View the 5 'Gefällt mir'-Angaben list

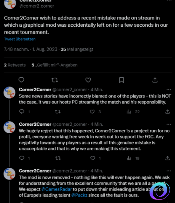pos(54,65)
